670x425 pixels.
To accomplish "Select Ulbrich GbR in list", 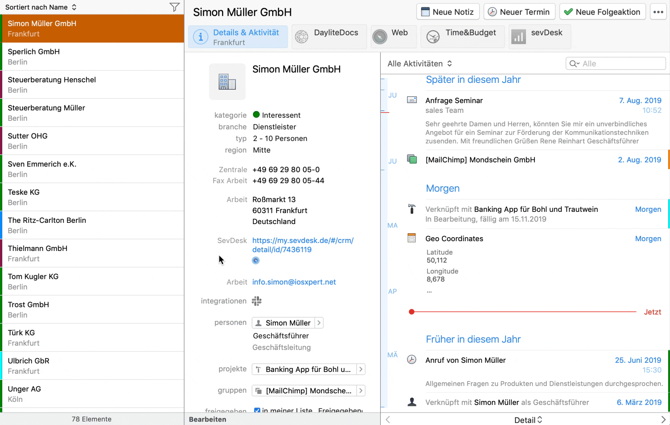I will pyautogui.click(x=92, y=366).
